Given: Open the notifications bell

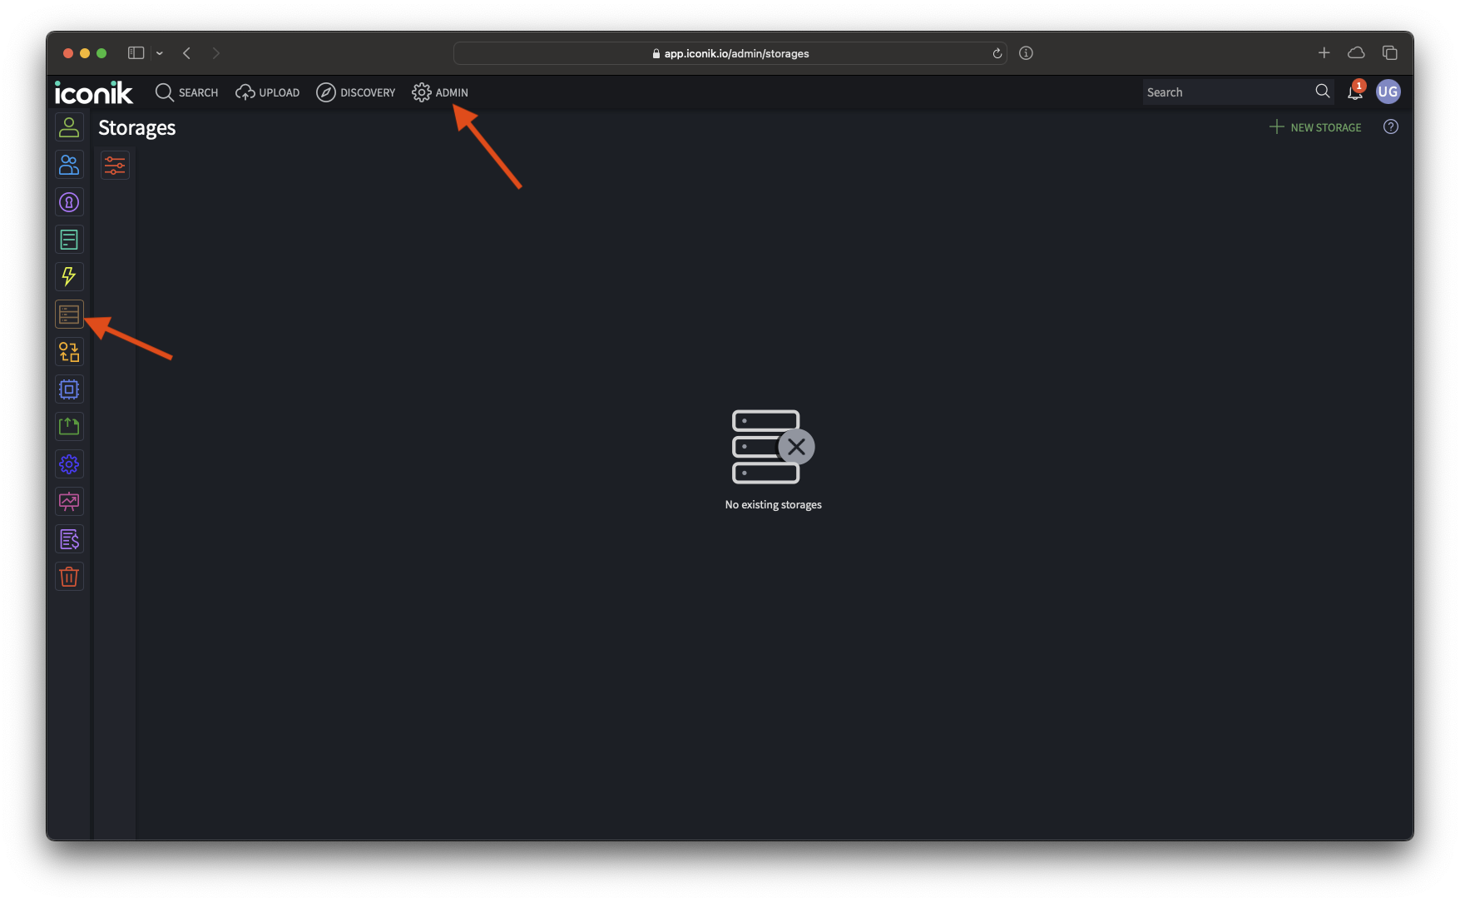Looking at the screenshot, I should (x=1355, y=92).
